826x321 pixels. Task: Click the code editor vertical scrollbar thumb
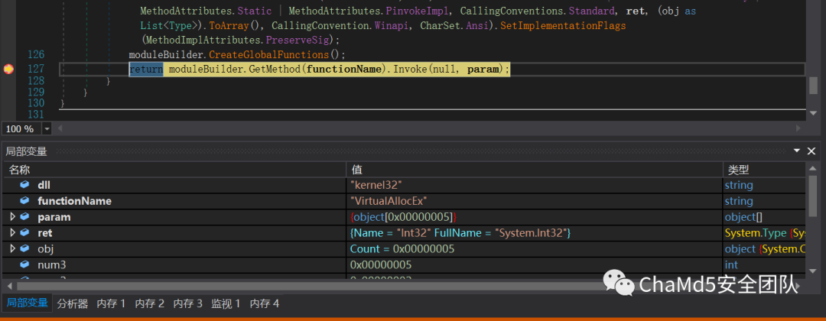pos(813,86)
